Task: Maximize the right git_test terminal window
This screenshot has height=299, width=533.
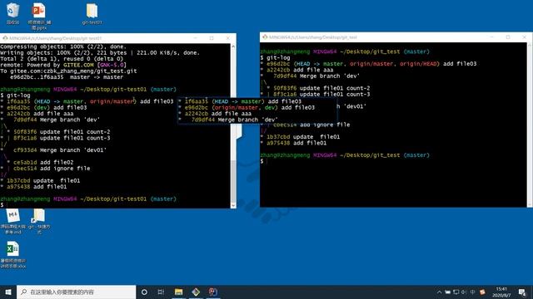Action: pos(508,37)
